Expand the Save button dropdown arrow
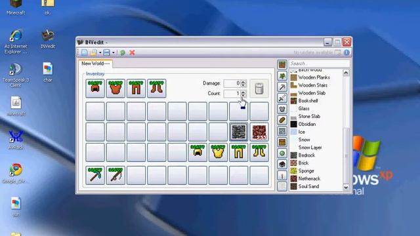The height and width of the screenshot is (236, 420). point(114,52)
